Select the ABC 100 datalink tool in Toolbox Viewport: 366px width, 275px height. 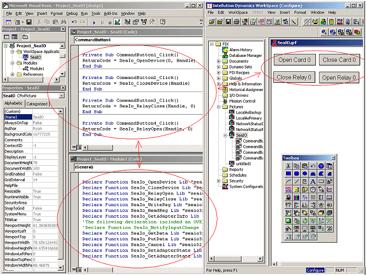288,189
